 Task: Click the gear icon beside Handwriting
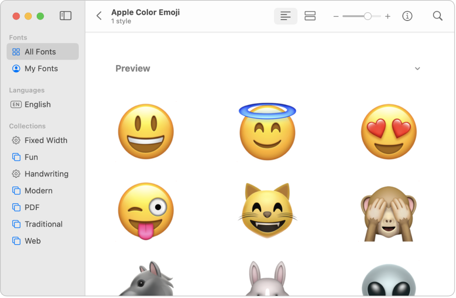click(16, 174)
